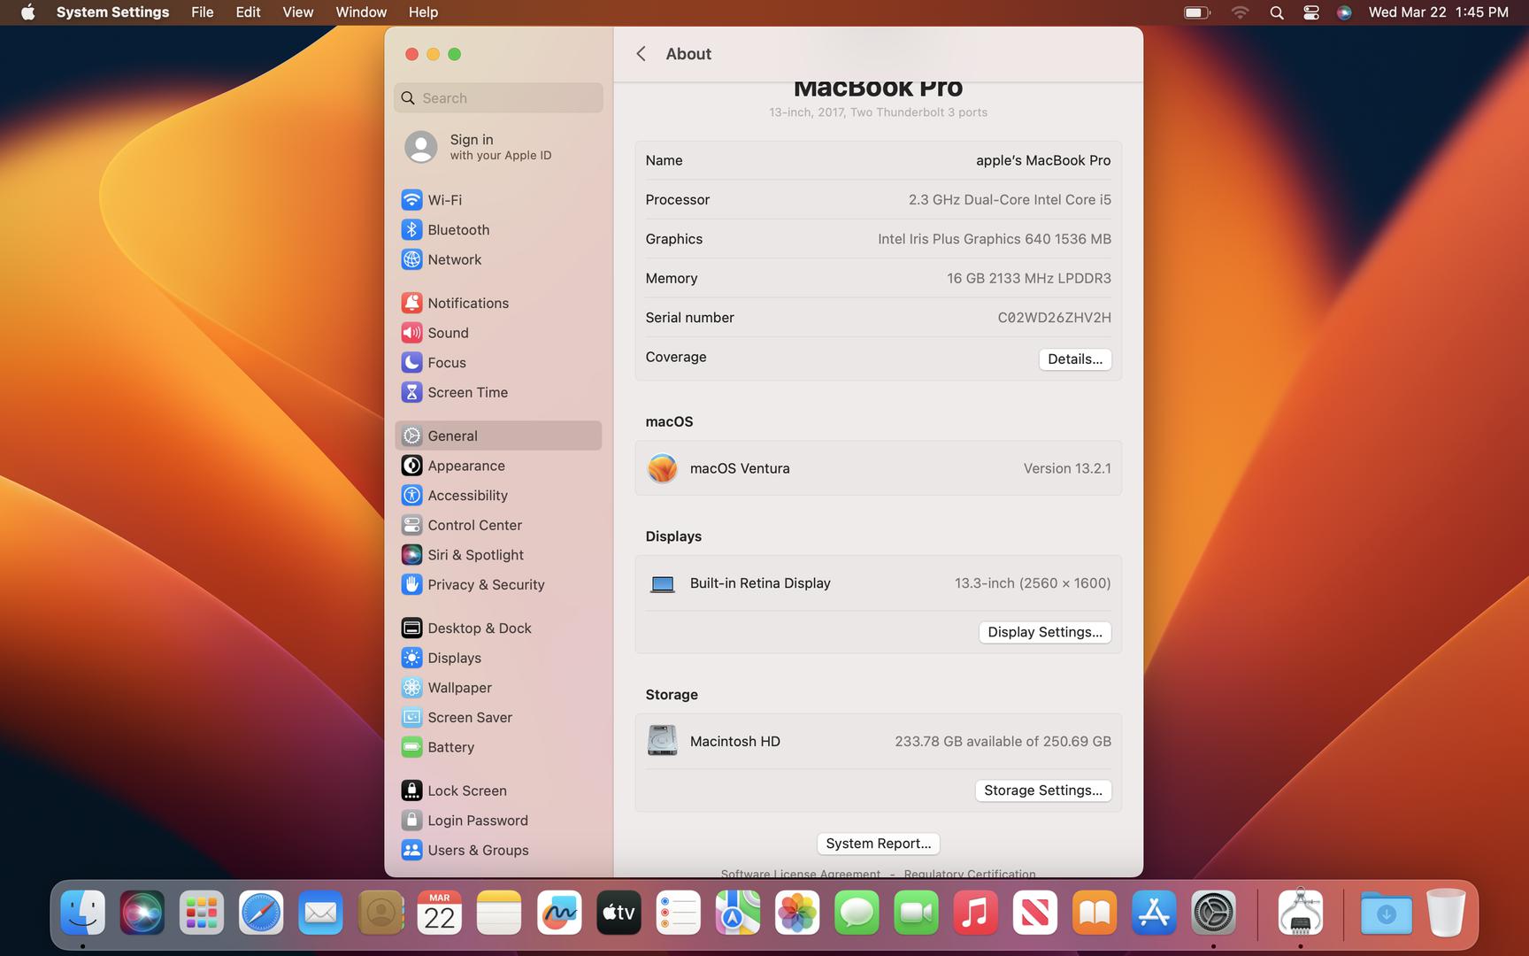Open Siri & Spotlight preferences
The width and height of the screenshot is (1529, 956).
tap(475, 555)
